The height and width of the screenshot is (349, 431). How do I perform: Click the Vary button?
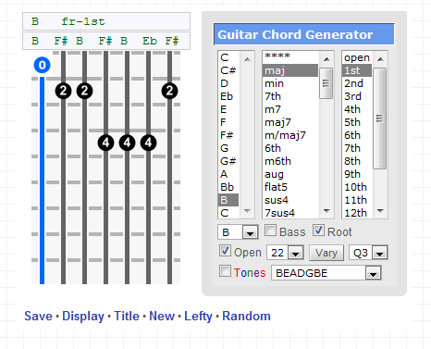pos(326,253)
